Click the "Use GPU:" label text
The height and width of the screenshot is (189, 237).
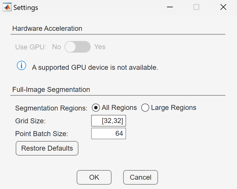click(31, 47)
